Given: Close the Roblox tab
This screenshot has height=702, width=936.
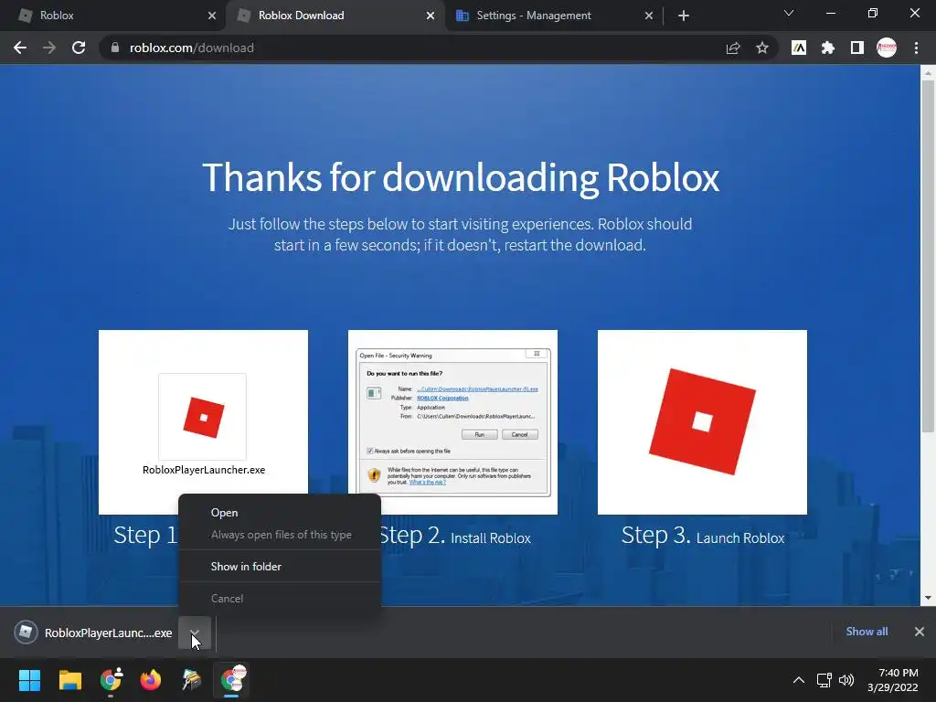Looking at the screenshot, I should [212, 16].
